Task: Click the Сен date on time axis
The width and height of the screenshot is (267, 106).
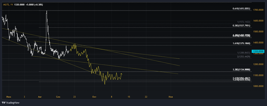Action: tap(58, 97)
